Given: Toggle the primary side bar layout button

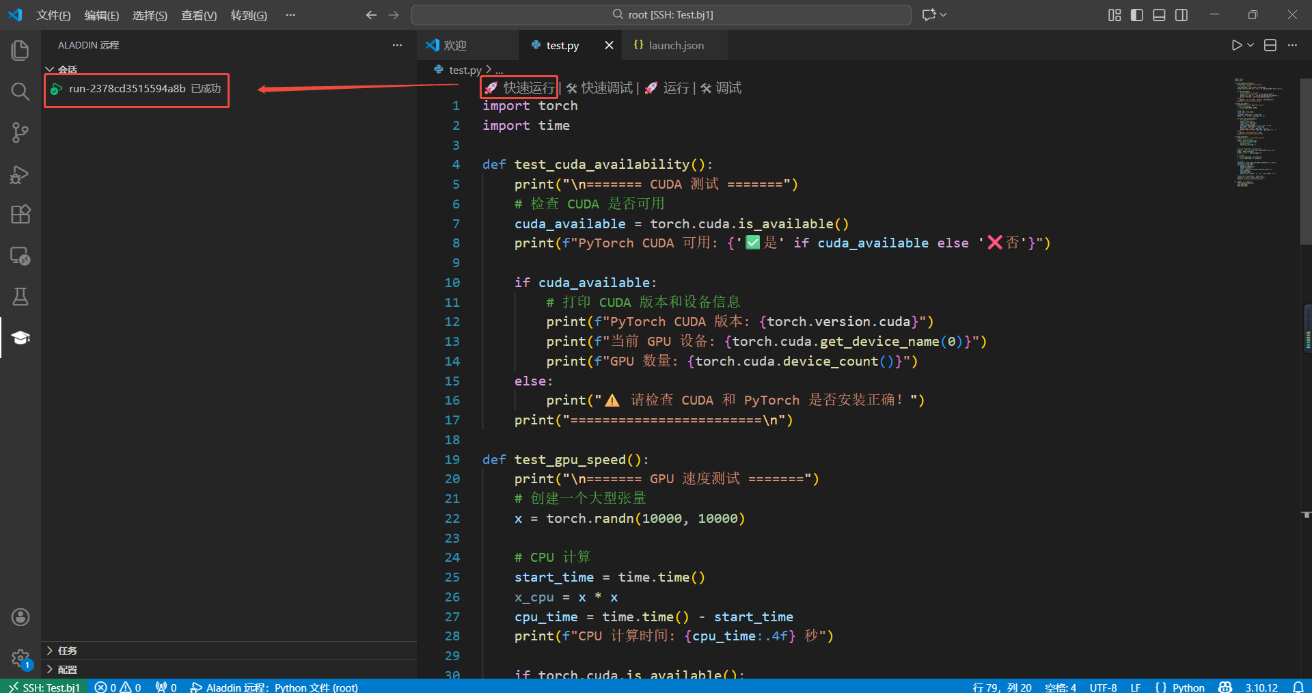Looking at the screenshot, I should (1137, 15).
